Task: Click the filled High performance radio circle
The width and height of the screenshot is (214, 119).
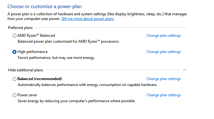Action: pyautogui.click(x=14, y=52)
